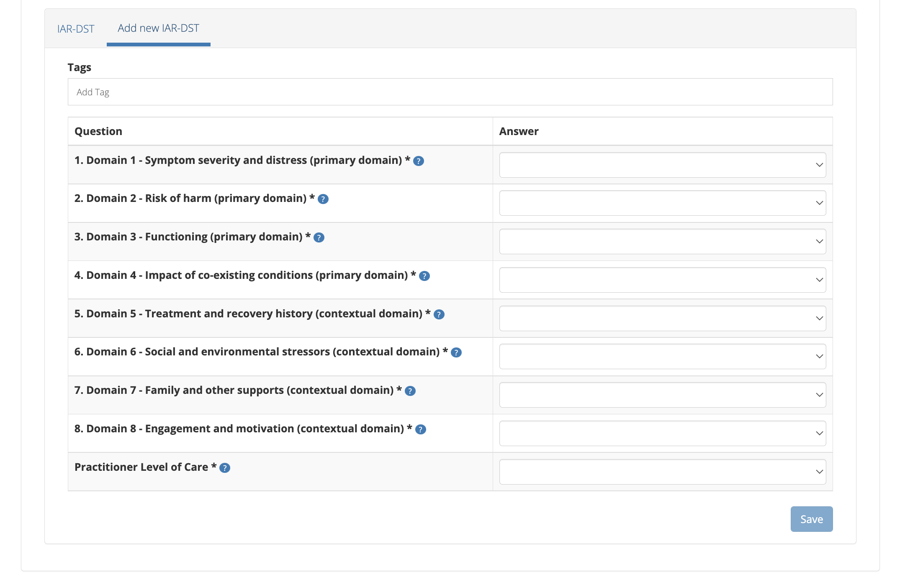Image resolution: width=905 pixels, height=582 pixels.
Task: Open help icon for Domain 5 treatment history
Action: pyautogui.click(x=439, y=314)
